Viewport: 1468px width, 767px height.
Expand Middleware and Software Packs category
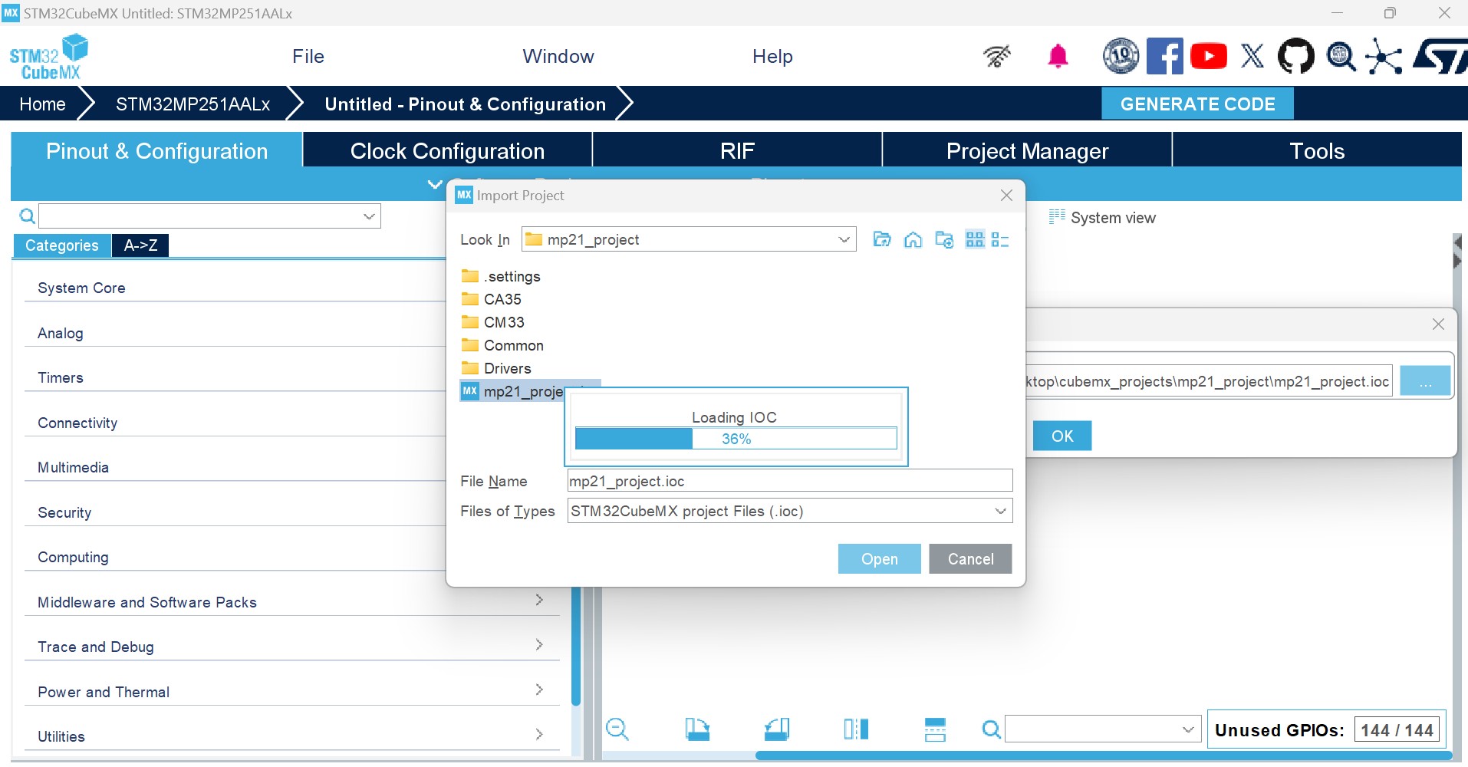539,600
